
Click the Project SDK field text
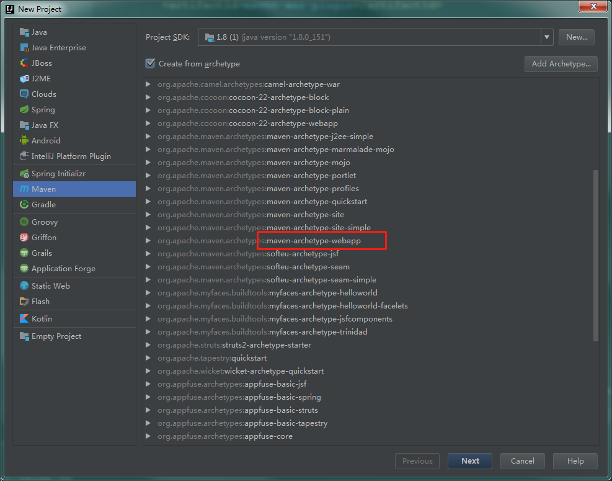[273, 37]
